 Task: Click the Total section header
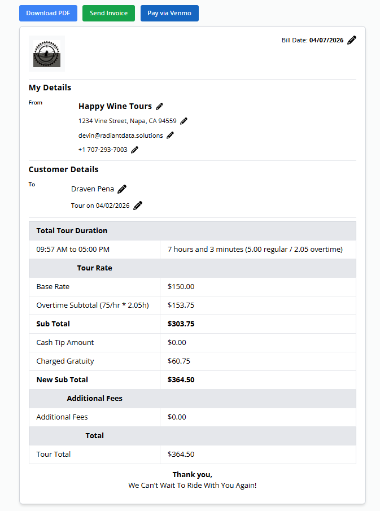[193, 436]
